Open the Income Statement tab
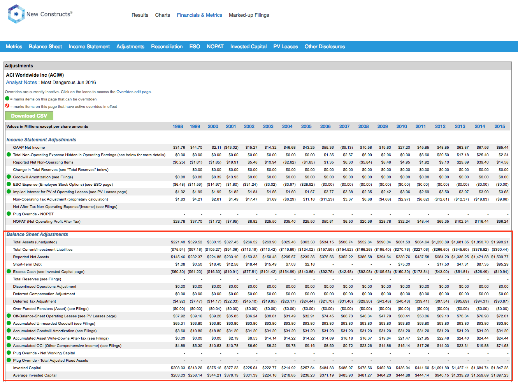The width and height of the screenshot is (518, 382). click(89, 46)
